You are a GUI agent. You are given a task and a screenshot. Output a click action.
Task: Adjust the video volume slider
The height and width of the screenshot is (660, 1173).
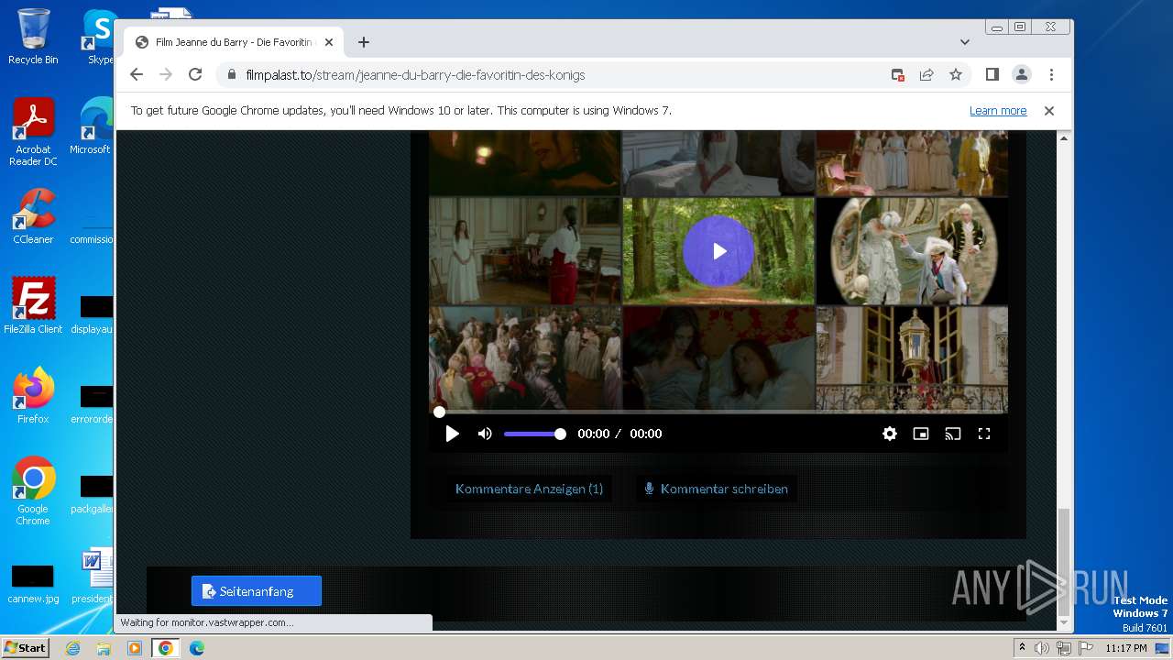tap(534, 434)
